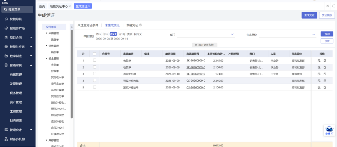Check the box for row 3 费用支出单
The image size is (337, 147).
point(94,74)
